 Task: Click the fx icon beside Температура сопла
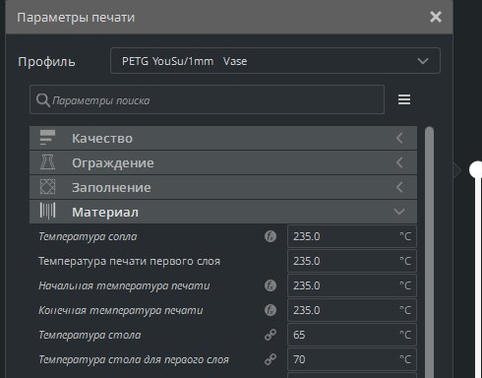point(271,236)
